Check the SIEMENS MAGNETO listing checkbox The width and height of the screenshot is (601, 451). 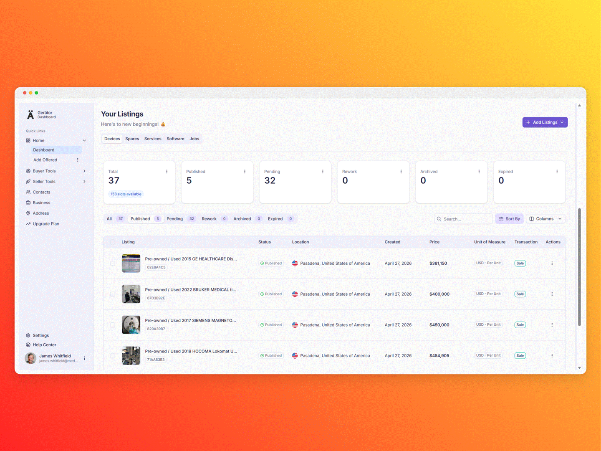(x=113, y=325)
